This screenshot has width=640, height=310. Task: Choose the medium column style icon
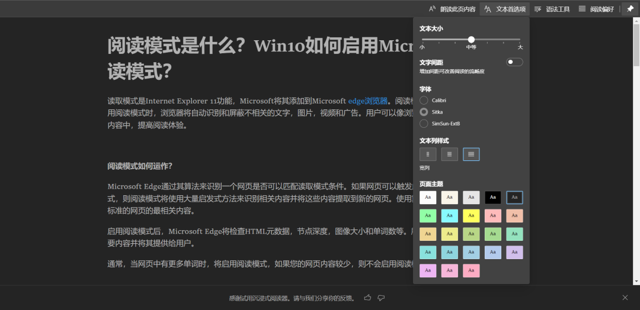click(x=449, y=154)
